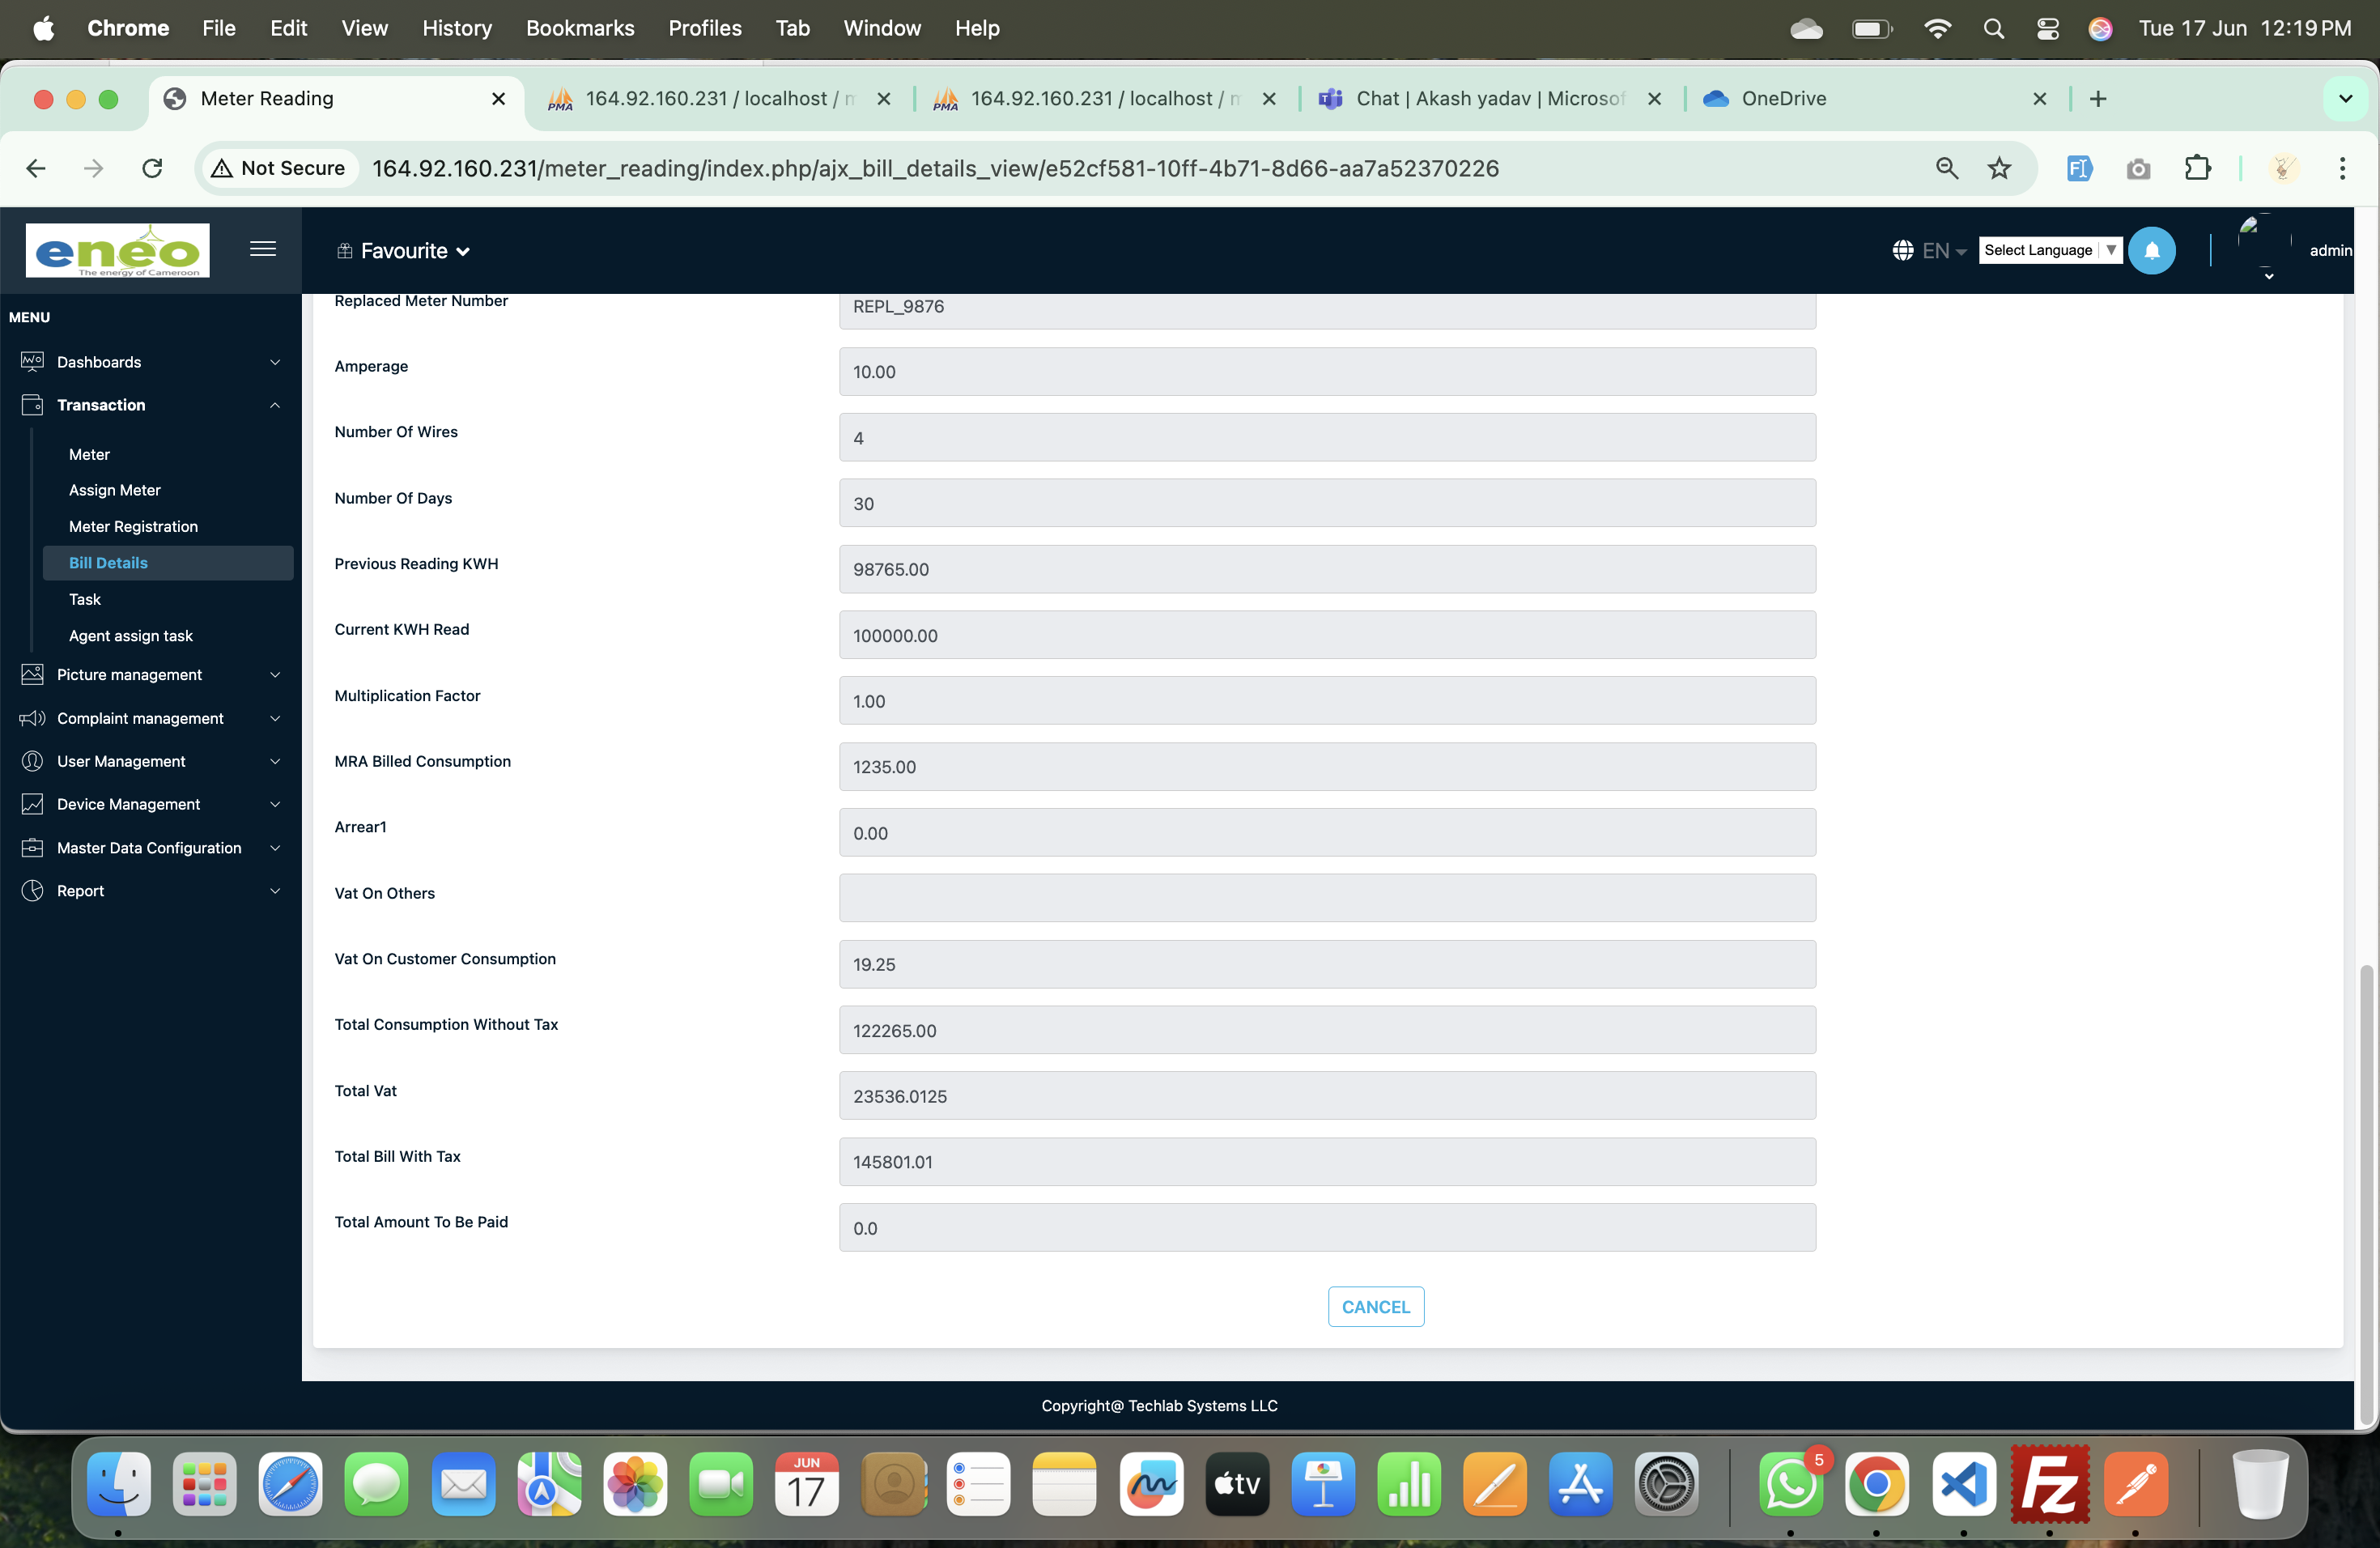Click the notification bell icon

[2151, 251]
